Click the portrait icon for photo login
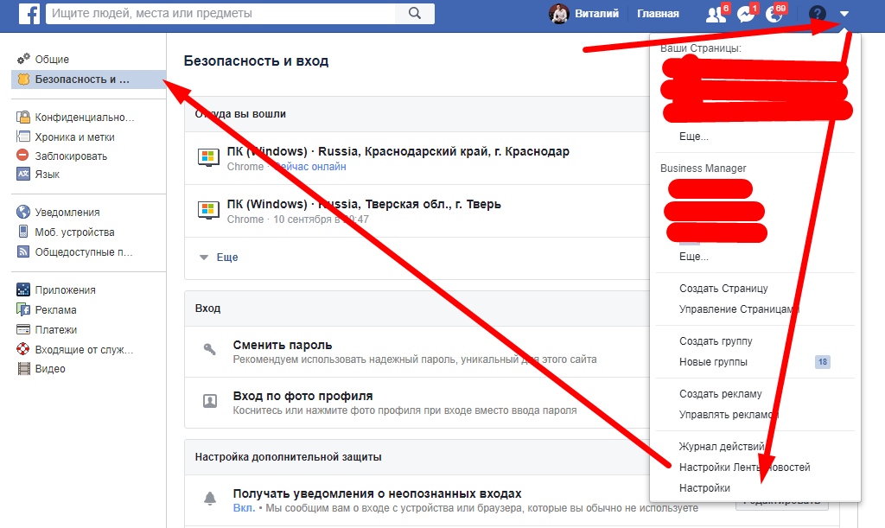 click(210, 401)
